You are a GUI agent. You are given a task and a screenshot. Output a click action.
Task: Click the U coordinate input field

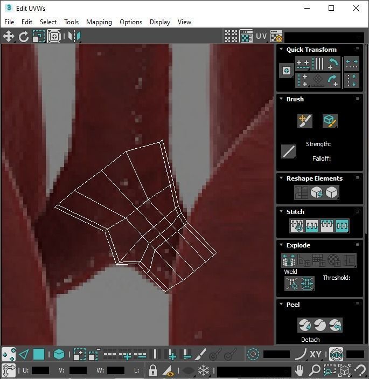click(40, 370)
